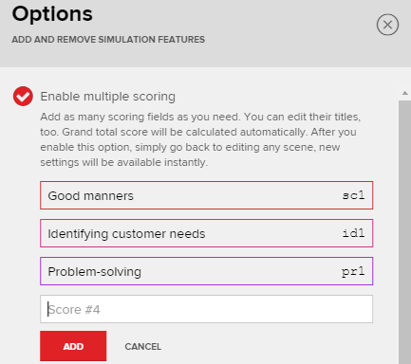This screenshot has height=364, width=411.
Task: Click the scrollbar up arrow
Action: pyautogui.click(x=405, y=93)
